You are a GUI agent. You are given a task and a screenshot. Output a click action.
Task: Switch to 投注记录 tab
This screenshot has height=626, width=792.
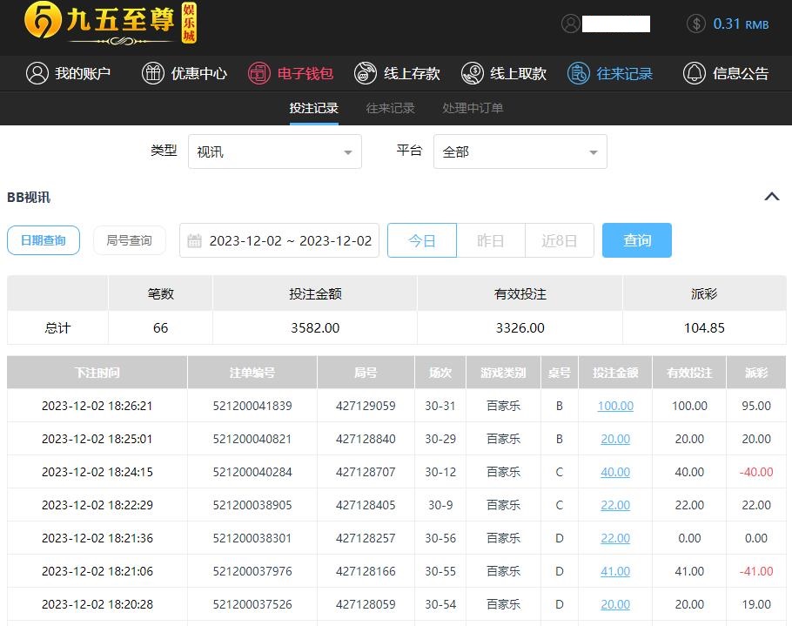(313, 108)
